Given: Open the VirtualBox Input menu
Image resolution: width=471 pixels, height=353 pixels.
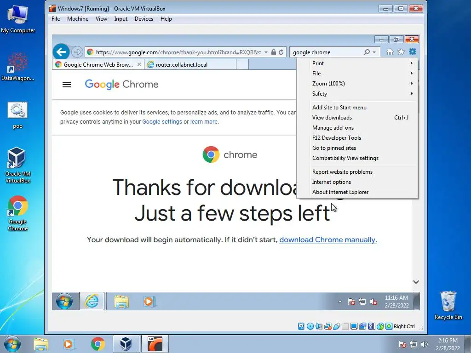Looking at the screenshot, I should click(121, 18).
